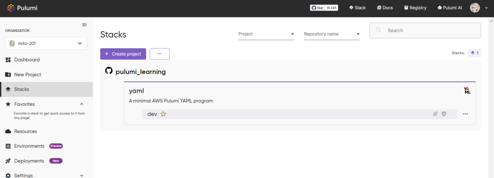Open the more options button beside Create project
The width and height of the screenshot is (494, 178).
pyautogui.click(x=159, y=54)
